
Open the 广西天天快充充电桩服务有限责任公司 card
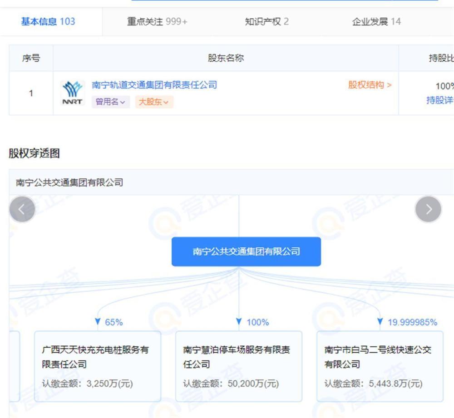[98, 366]
